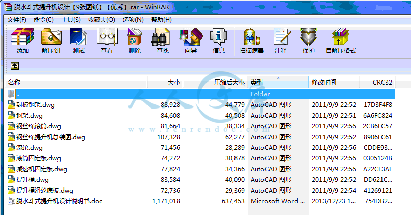411x215 pixels.
Task: Click the icon of 钢架.dwg
Action: [11, 116]
